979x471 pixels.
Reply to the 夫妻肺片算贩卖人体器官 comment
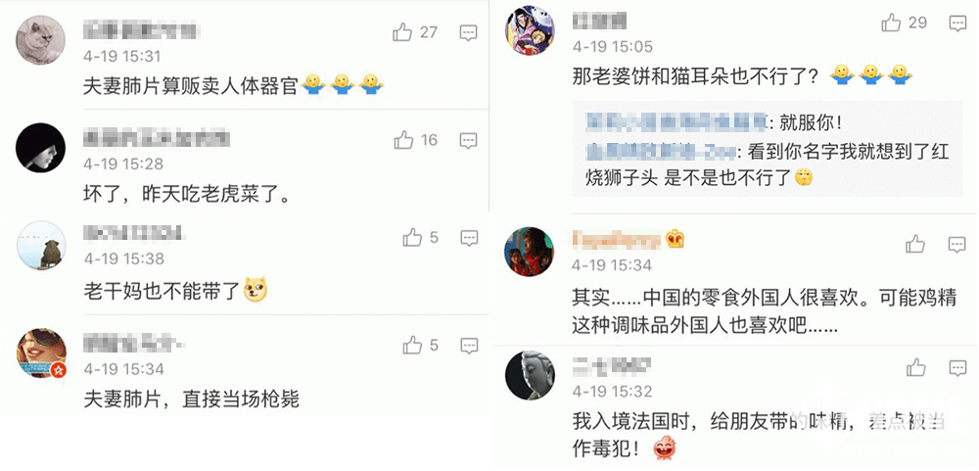click(x=468, y=32)
